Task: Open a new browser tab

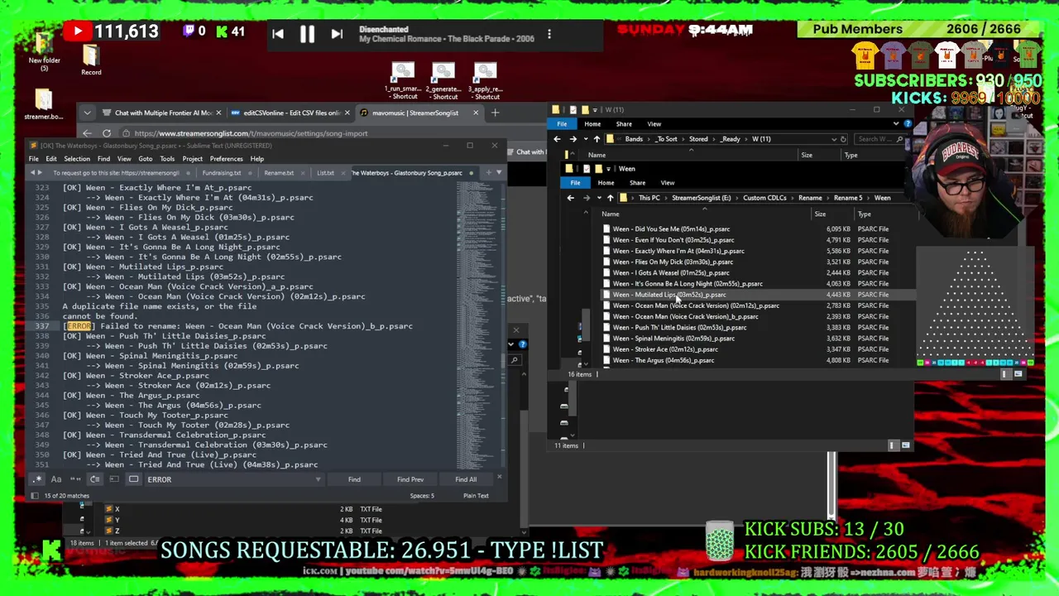Action: click(495, 113)
